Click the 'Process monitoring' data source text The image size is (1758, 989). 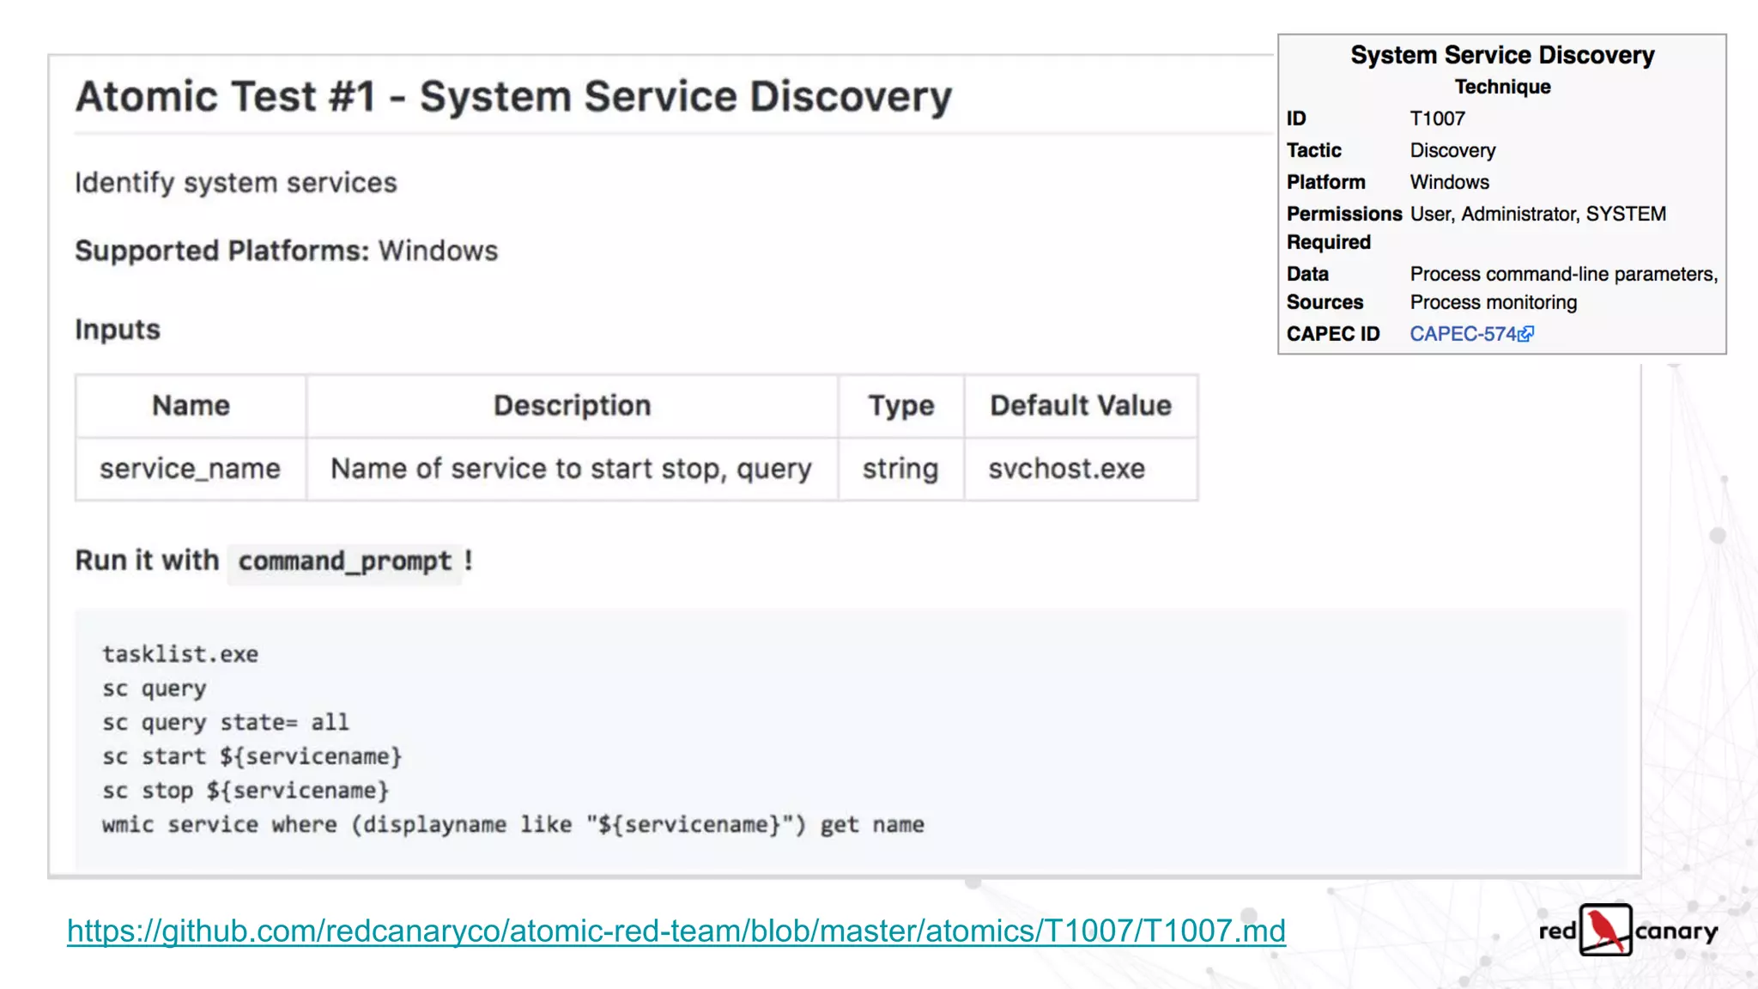click(x=1493, y=302)
